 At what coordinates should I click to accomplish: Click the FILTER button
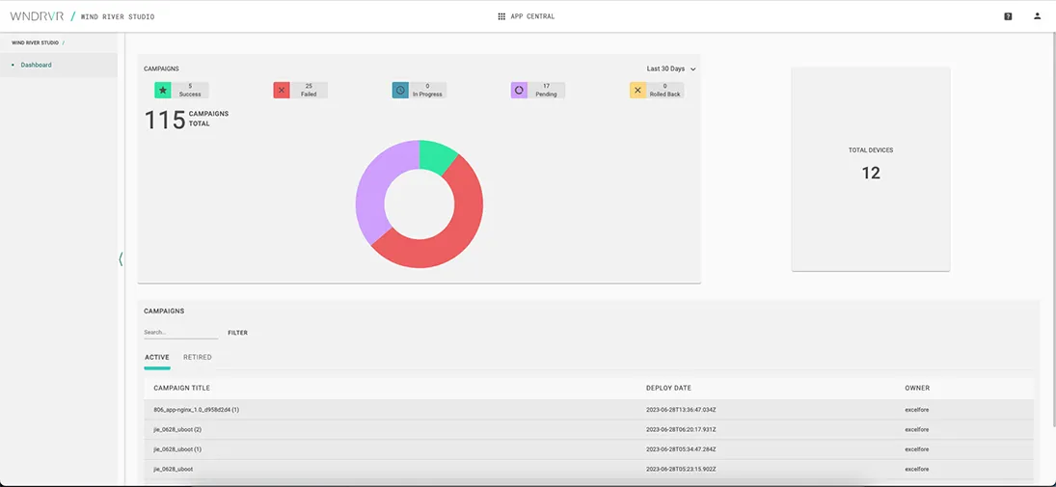tap(238, 333)
